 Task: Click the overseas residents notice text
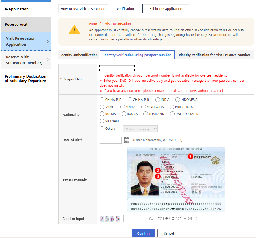[163, 75]
